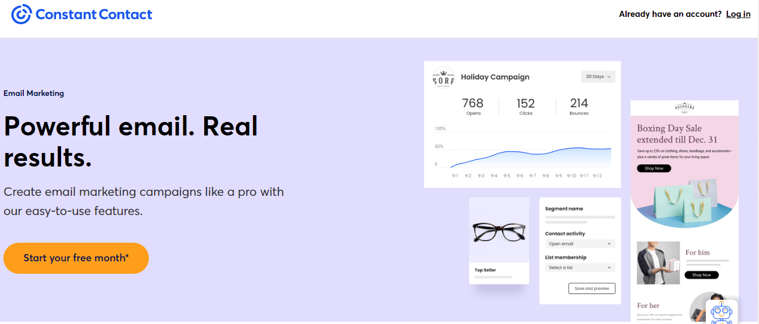Expand the Open email contact activity dropdown
The height and width of the screenshot is (324, 759).
coord(580,244)
